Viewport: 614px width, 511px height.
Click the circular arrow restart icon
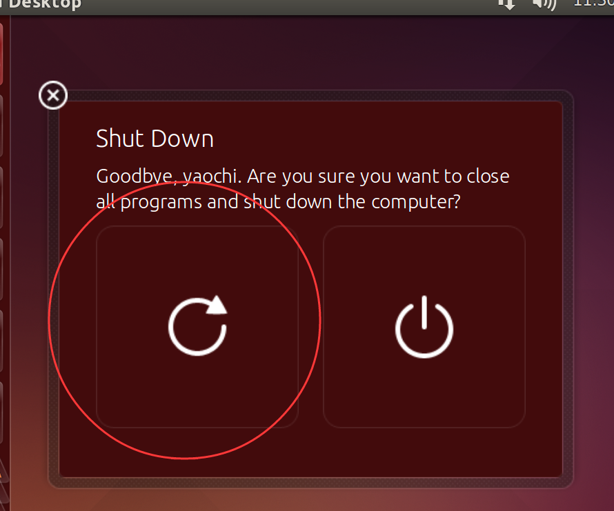point(198,325)
